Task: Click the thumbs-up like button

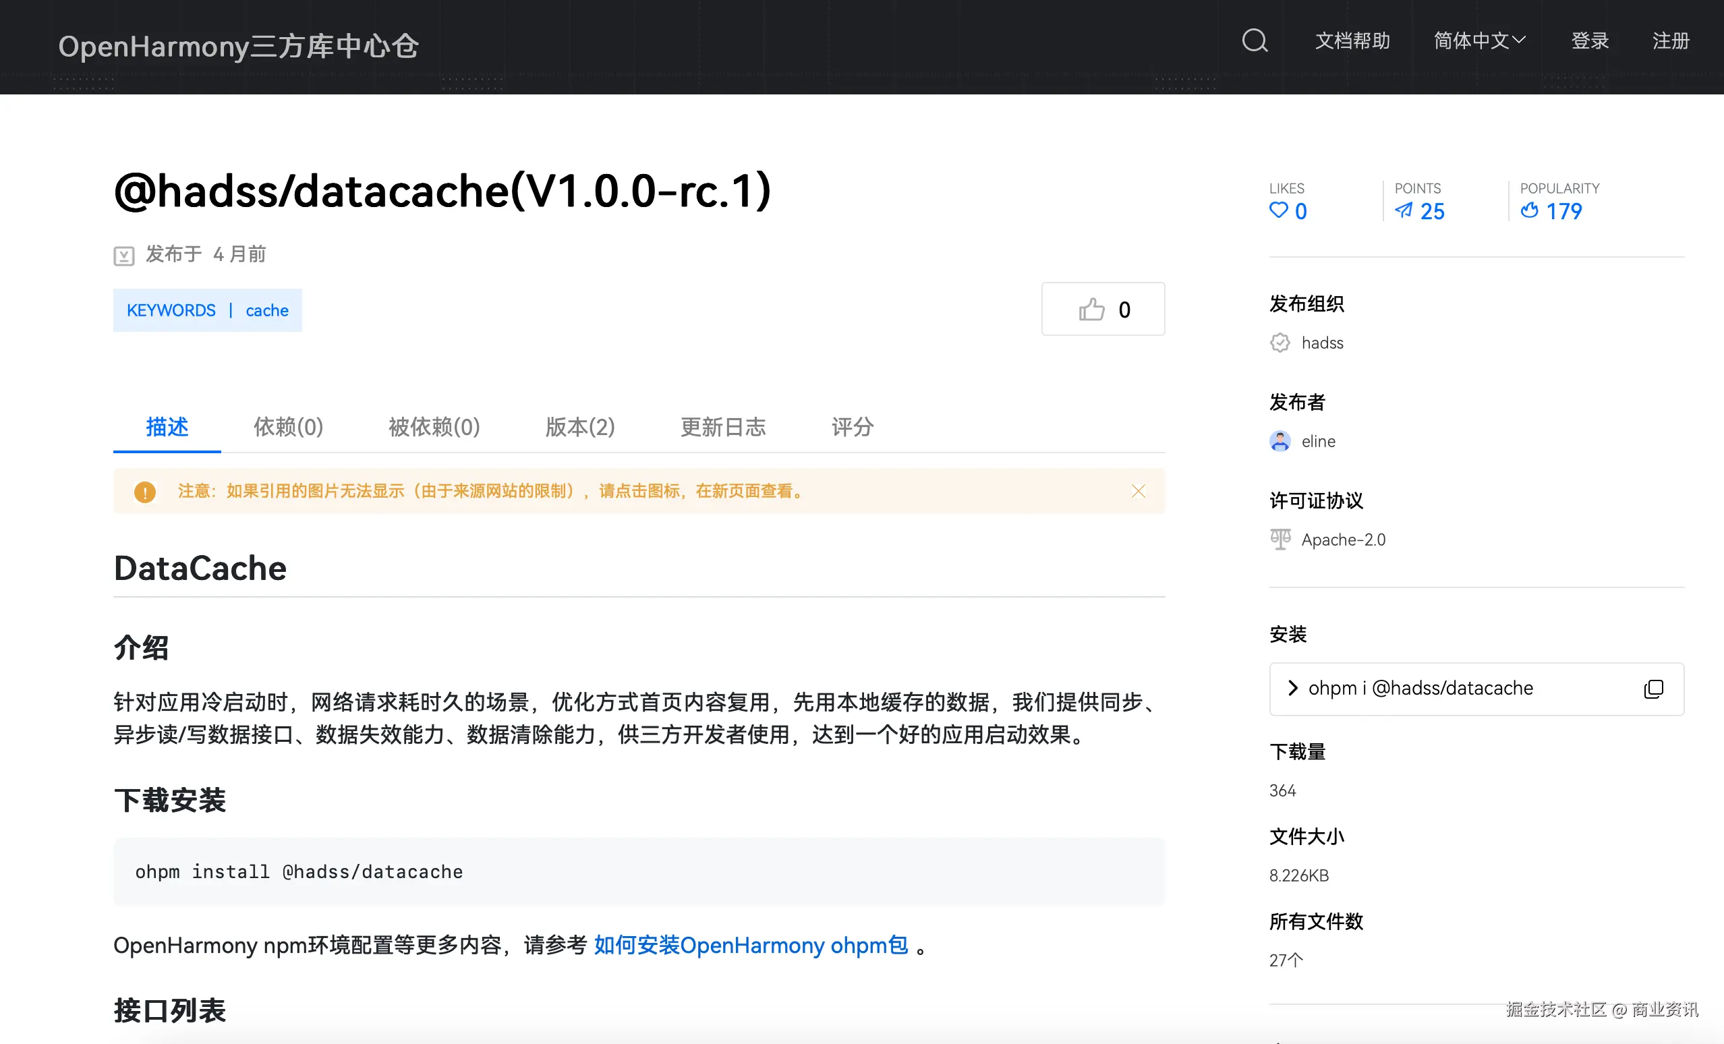Action: pos(1103,310)
